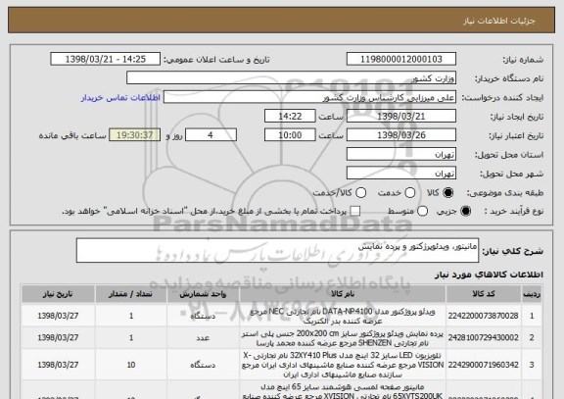Click need date 1398/03/27 in row 1
This screenshot has height=399, width=564.
click(58, 316)
